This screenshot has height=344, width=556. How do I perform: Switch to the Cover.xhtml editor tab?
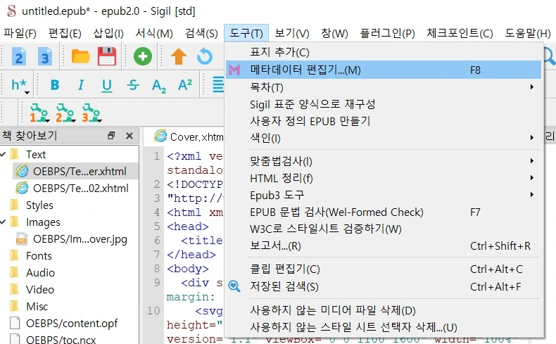coord(189,136)
